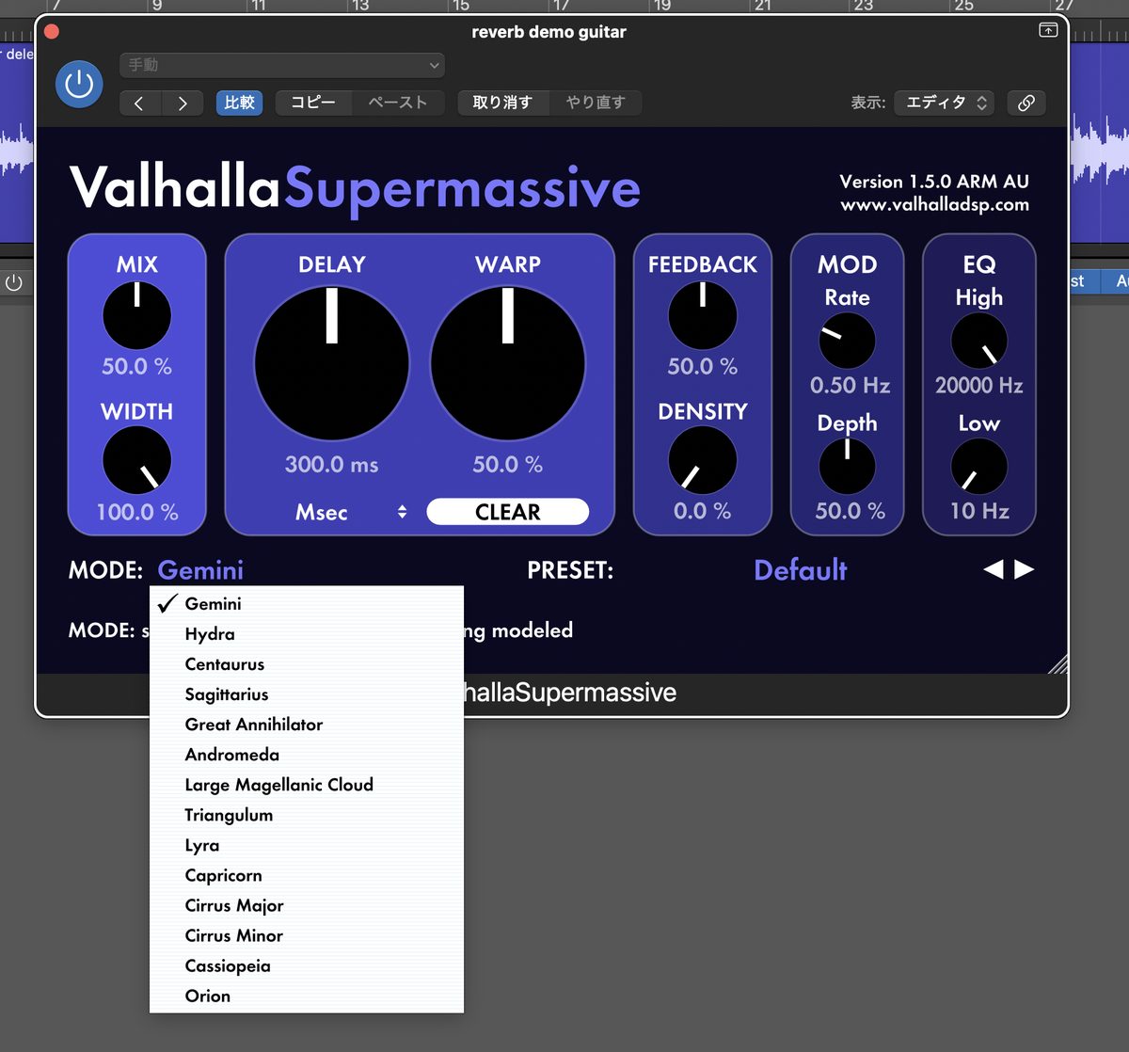Go to next preset with right chevron
The image size is (1129, 1052).
(x=183, y=103)
